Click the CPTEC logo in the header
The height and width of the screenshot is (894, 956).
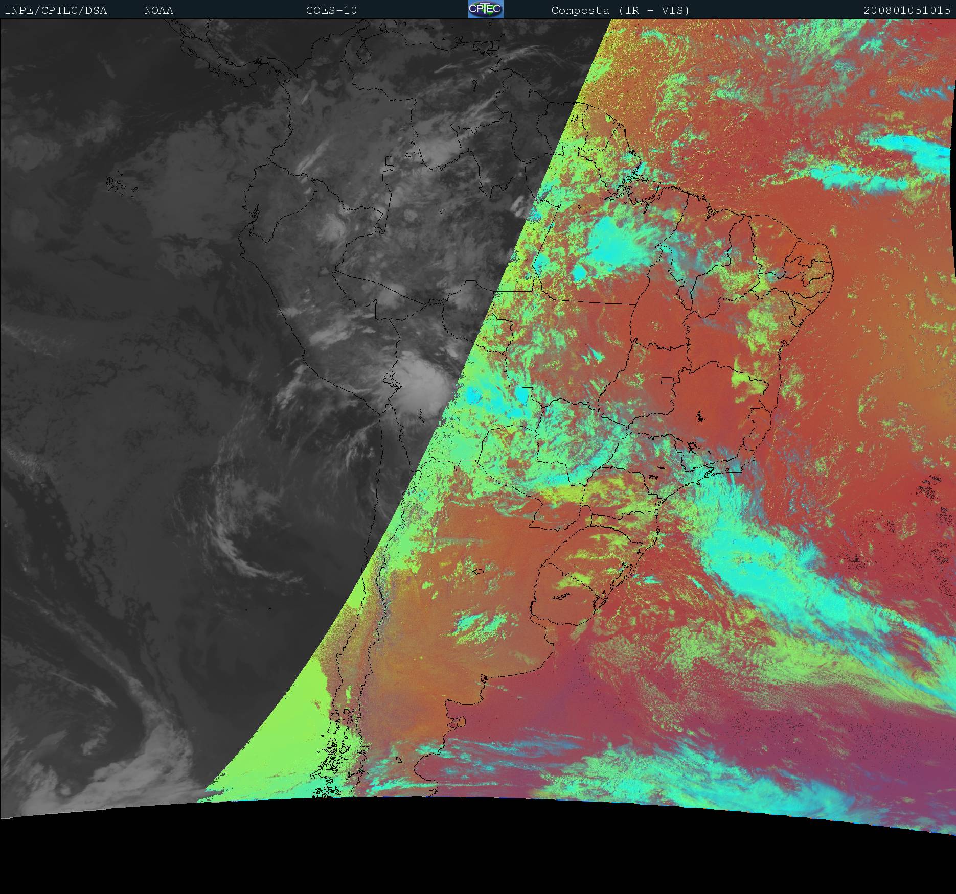[x=485, y=10]
